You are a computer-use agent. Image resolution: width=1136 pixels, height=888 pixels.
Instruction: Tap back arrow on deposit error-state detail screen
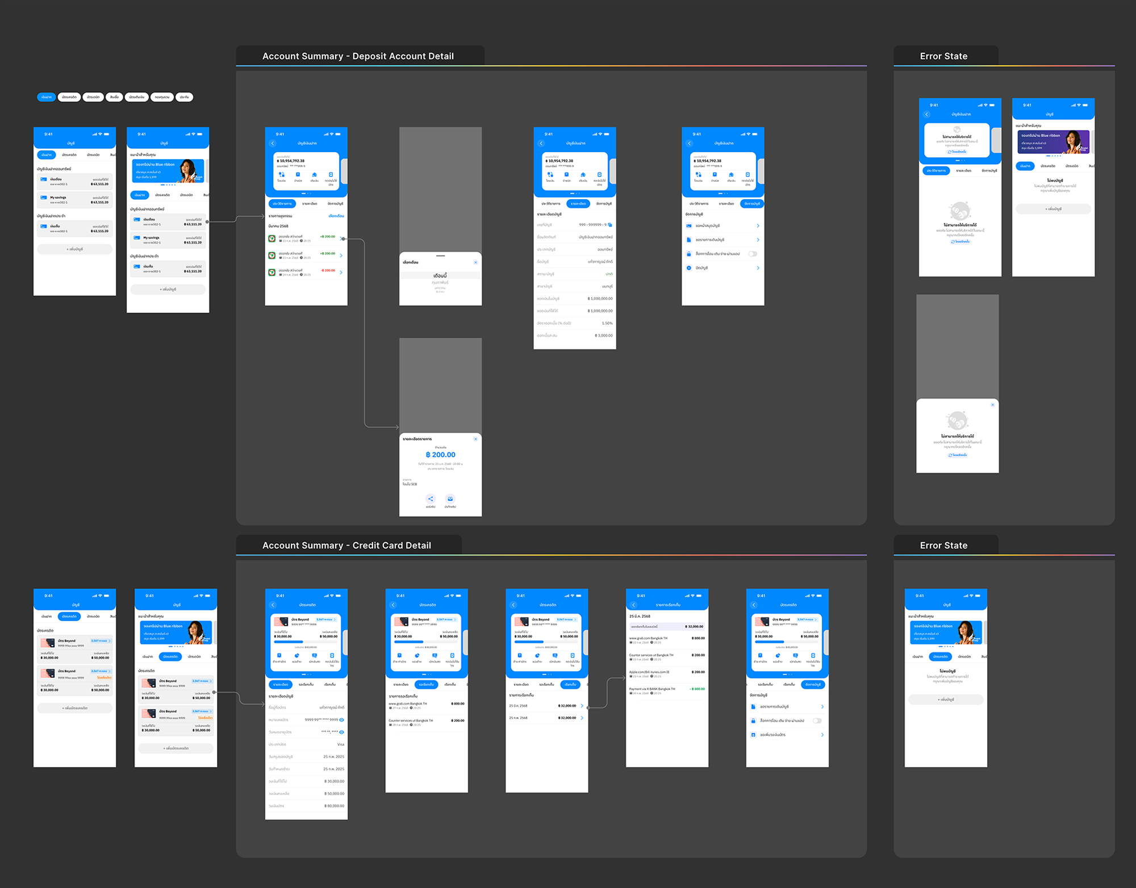coord(927,114)
